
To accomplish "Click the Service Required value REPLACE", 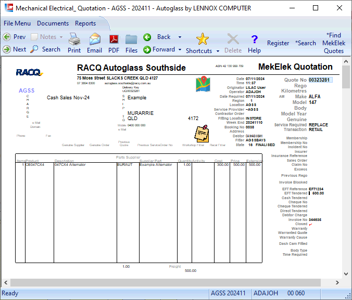I will coord(318,125).
